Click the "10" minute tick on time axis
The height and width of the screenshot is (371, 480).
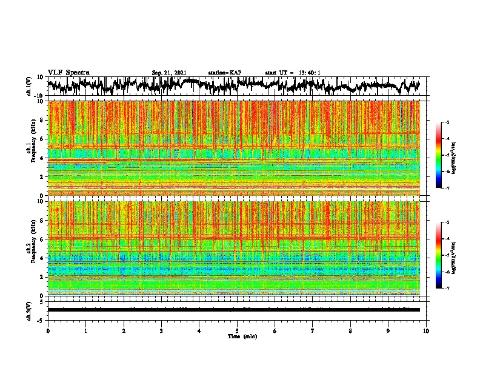click(426, 331)
